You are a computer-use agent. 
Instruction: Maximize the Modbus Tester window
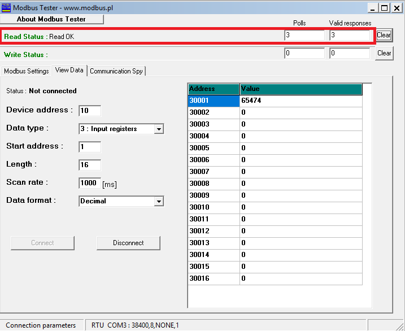pyautogui.click(x=384, y=8)
